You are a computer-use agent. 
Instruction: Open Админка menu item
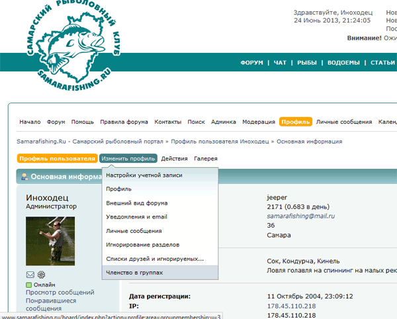point(224,122)
